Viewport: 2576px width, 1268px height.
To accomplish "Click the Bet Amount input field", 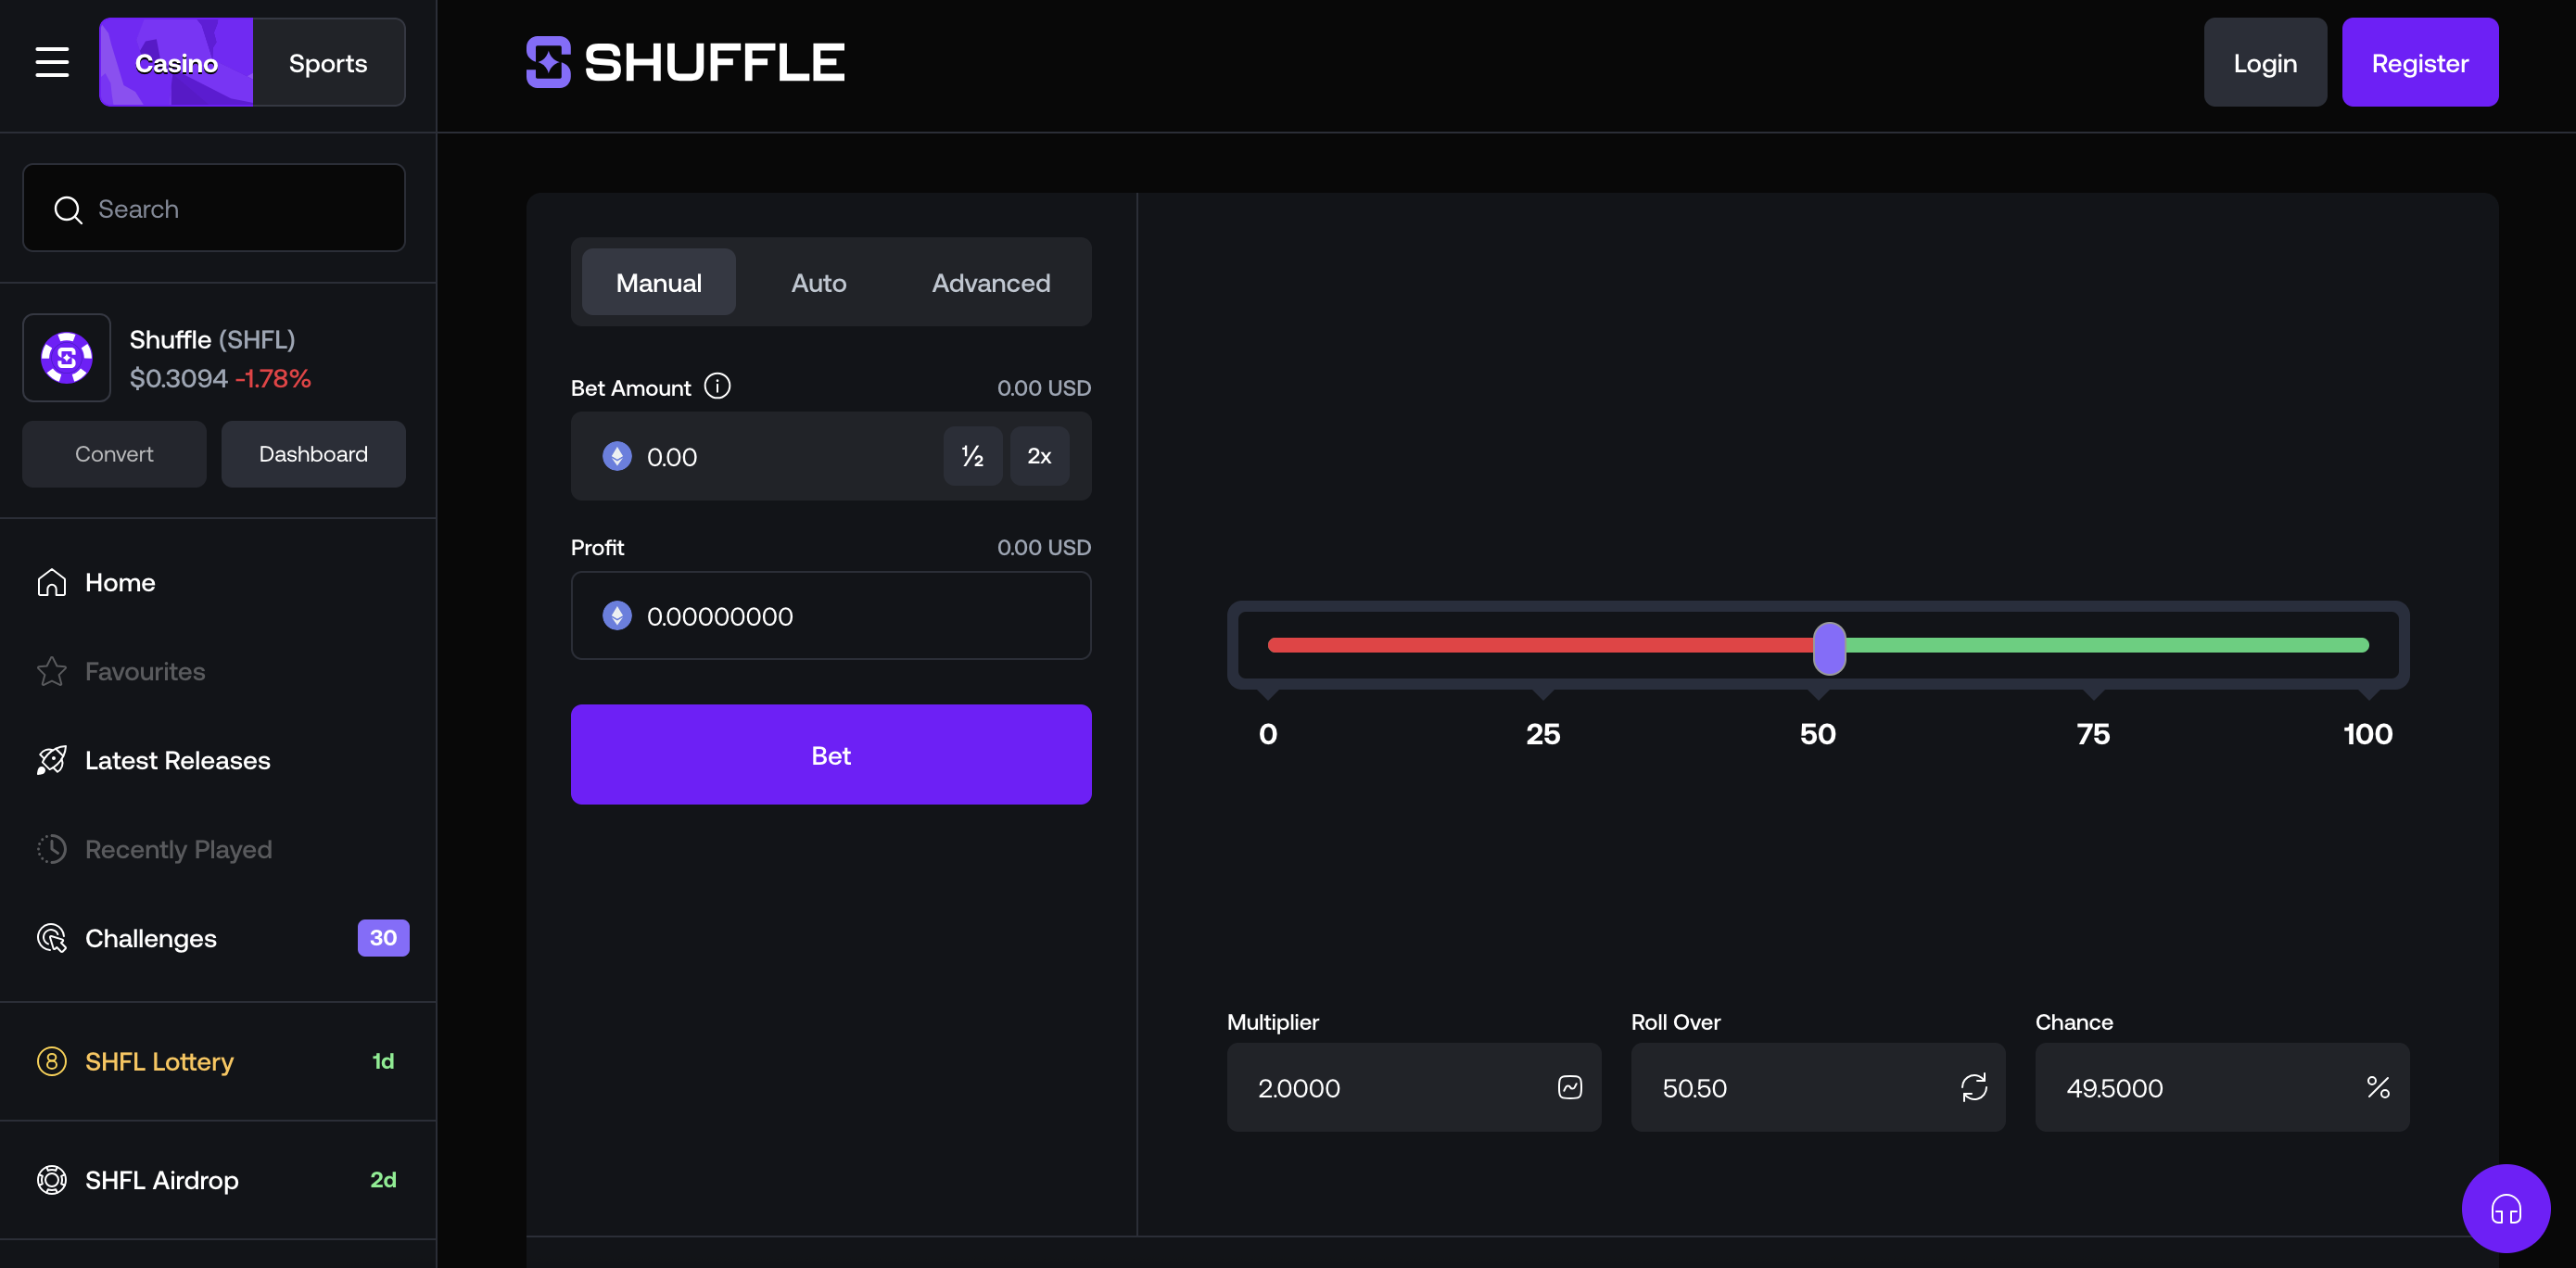I will click(831, 456).
